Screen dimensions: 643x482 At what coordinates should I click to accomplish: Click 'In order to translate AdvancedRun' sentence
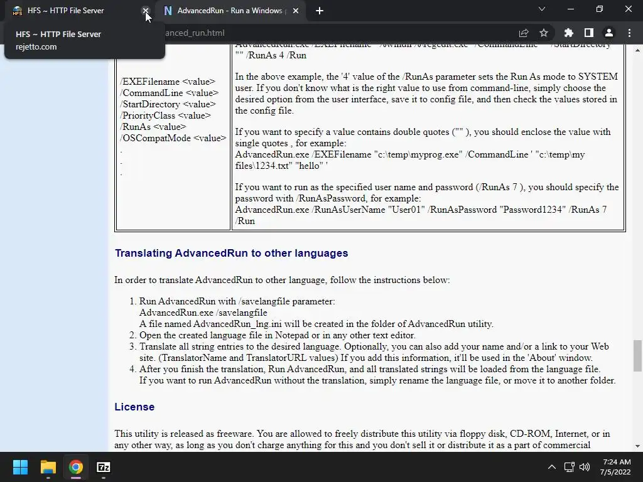pyautogui.click(x=282, y=280)
